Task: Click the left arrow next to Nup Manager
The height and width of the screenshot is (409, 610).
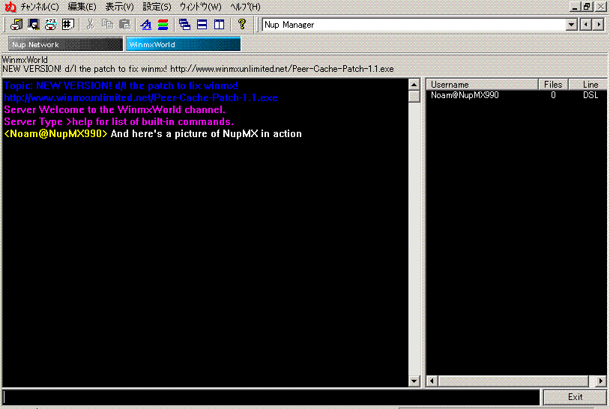Action: pyautogui.click(x=585, y=25)
